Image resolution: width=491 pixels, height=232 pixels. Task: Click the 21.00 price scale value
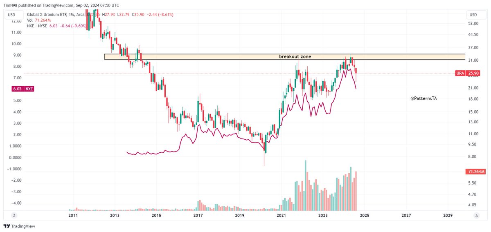point(473,88)
